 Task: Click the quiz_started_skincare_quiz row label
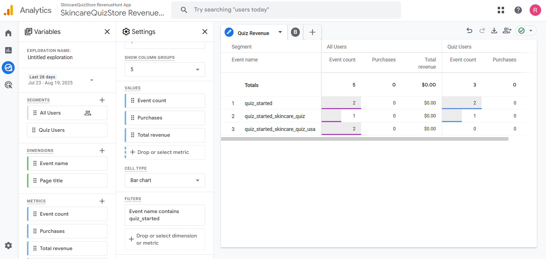[275, 116]
